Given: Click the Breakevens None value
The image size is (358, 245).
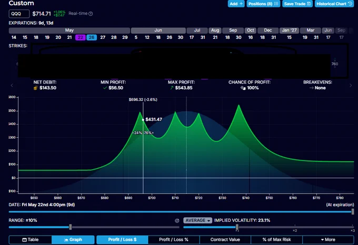Looking at the screenshot, I should pyautogui.click(x=320, y=88).
